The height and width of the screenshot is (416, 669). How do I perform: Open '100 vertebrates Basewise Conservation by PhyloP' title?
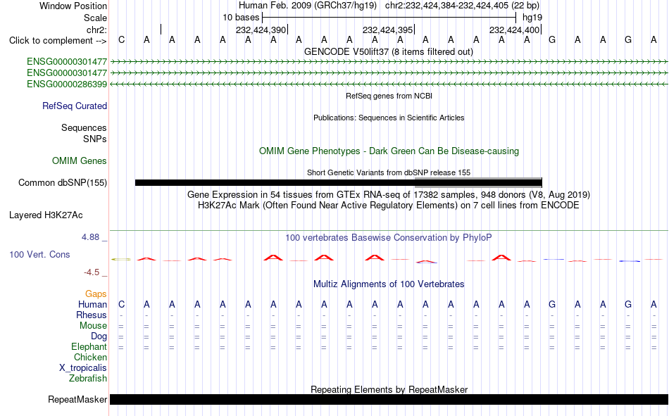(389, 238)
